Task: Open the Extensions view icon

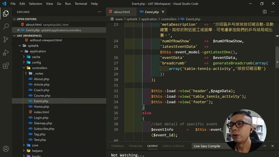Action: pyautogui.click(x=6, y=65)
